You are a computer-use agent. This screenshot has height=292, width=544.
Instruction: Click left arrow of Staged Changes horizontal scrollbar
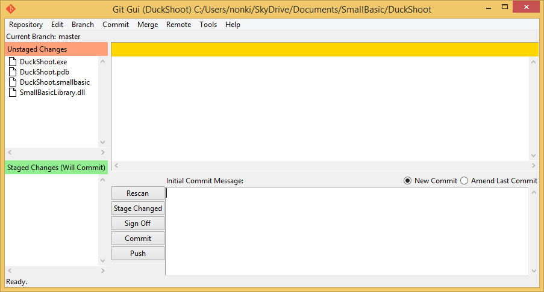(10, 270)
